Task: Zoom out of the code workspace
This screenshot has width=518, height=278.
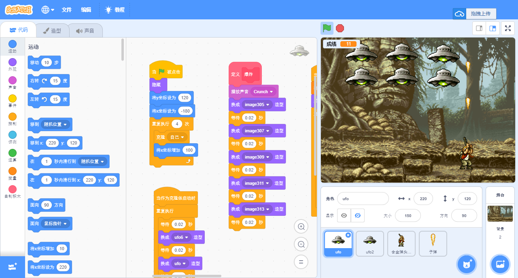Action: pos(301,244)
